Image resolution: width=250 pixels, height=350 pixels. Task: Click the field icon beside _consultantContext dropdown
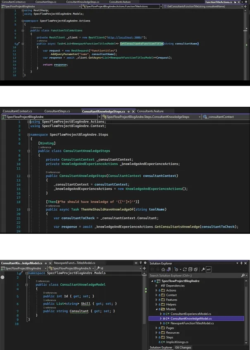pos(205,117)
